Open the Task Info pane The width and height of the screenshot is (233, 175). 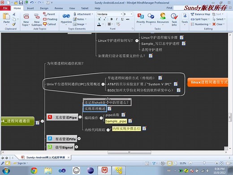[x=174, y=19]
